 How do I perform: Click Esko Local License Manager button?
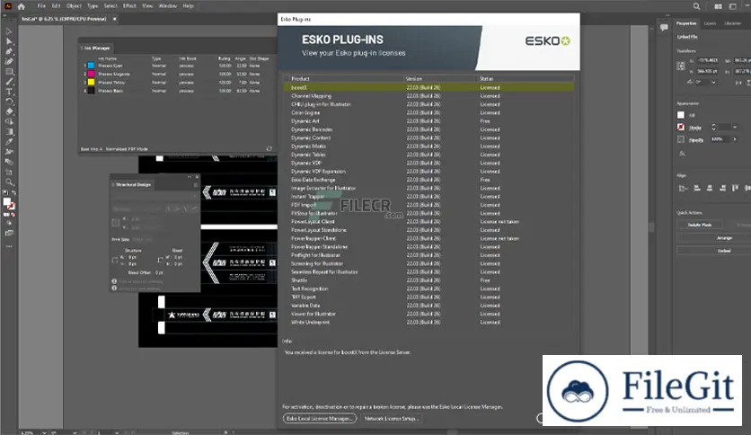[320, 418]
